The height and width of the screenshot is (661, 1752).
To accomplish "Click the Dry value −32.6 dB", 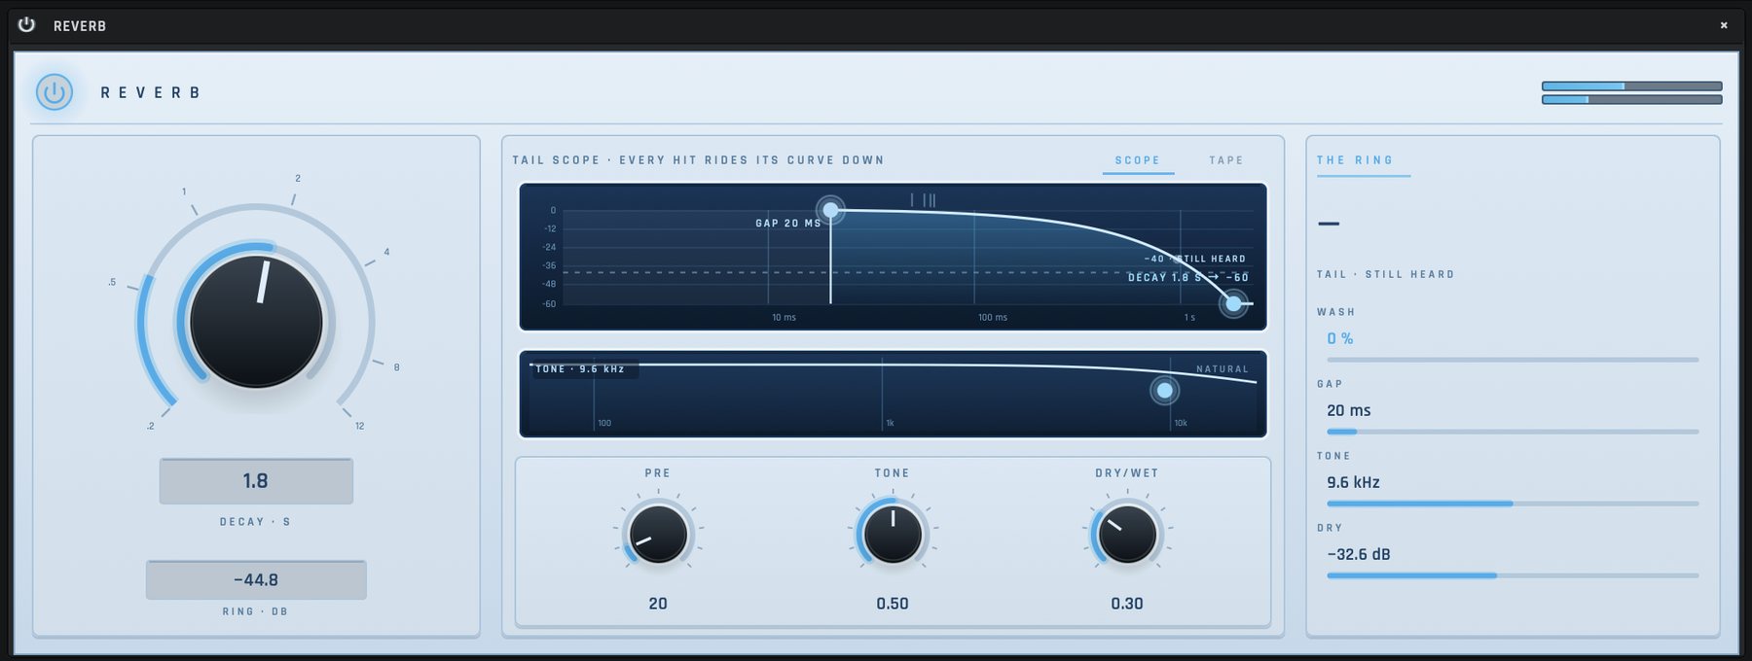I will (x=1359, y=554).
